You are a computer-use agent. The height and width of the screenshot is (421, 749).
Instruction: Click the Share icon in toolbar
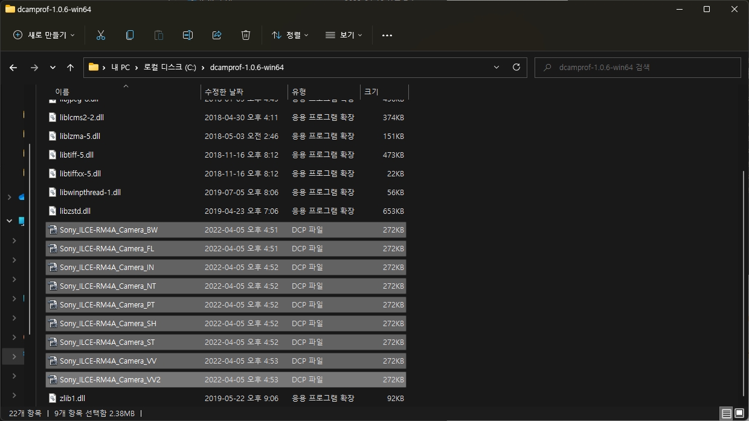[217, 35]
